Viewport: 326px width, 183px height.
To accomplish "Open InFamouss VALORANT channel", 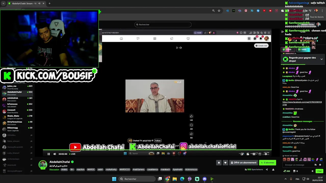I will click(x=17, y=105).
